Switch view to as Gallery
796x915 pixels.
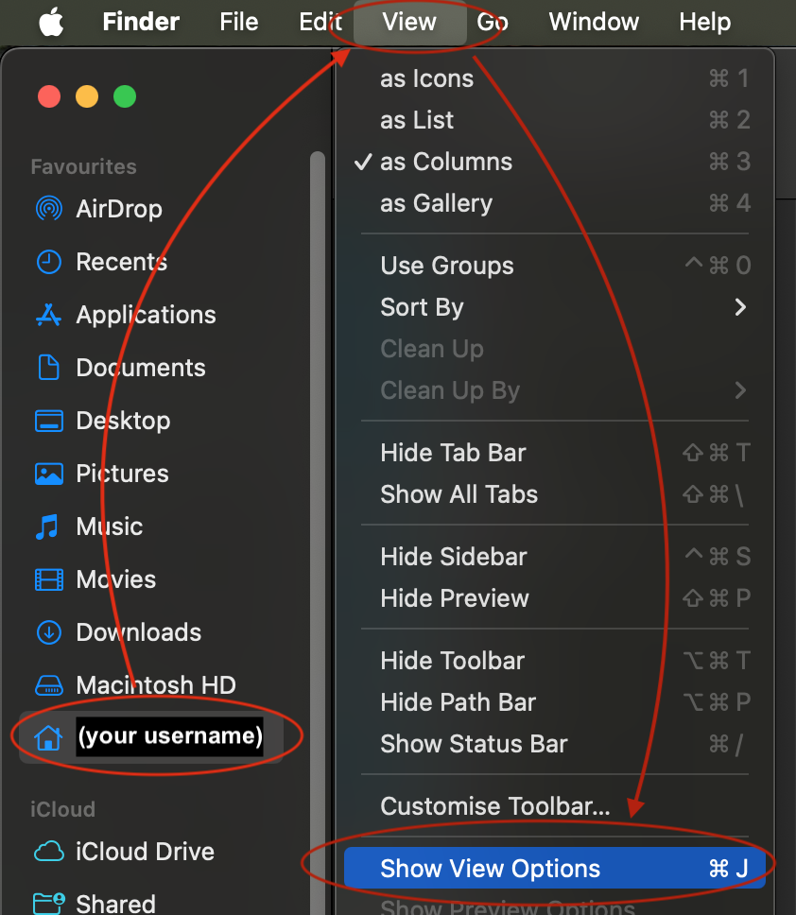(x=554, y=203)
